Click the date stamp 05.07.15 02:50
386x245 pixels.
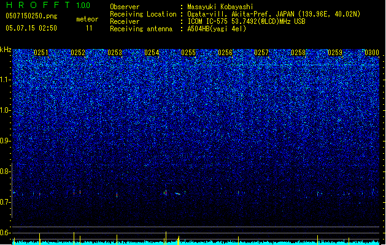click(31, 28)
